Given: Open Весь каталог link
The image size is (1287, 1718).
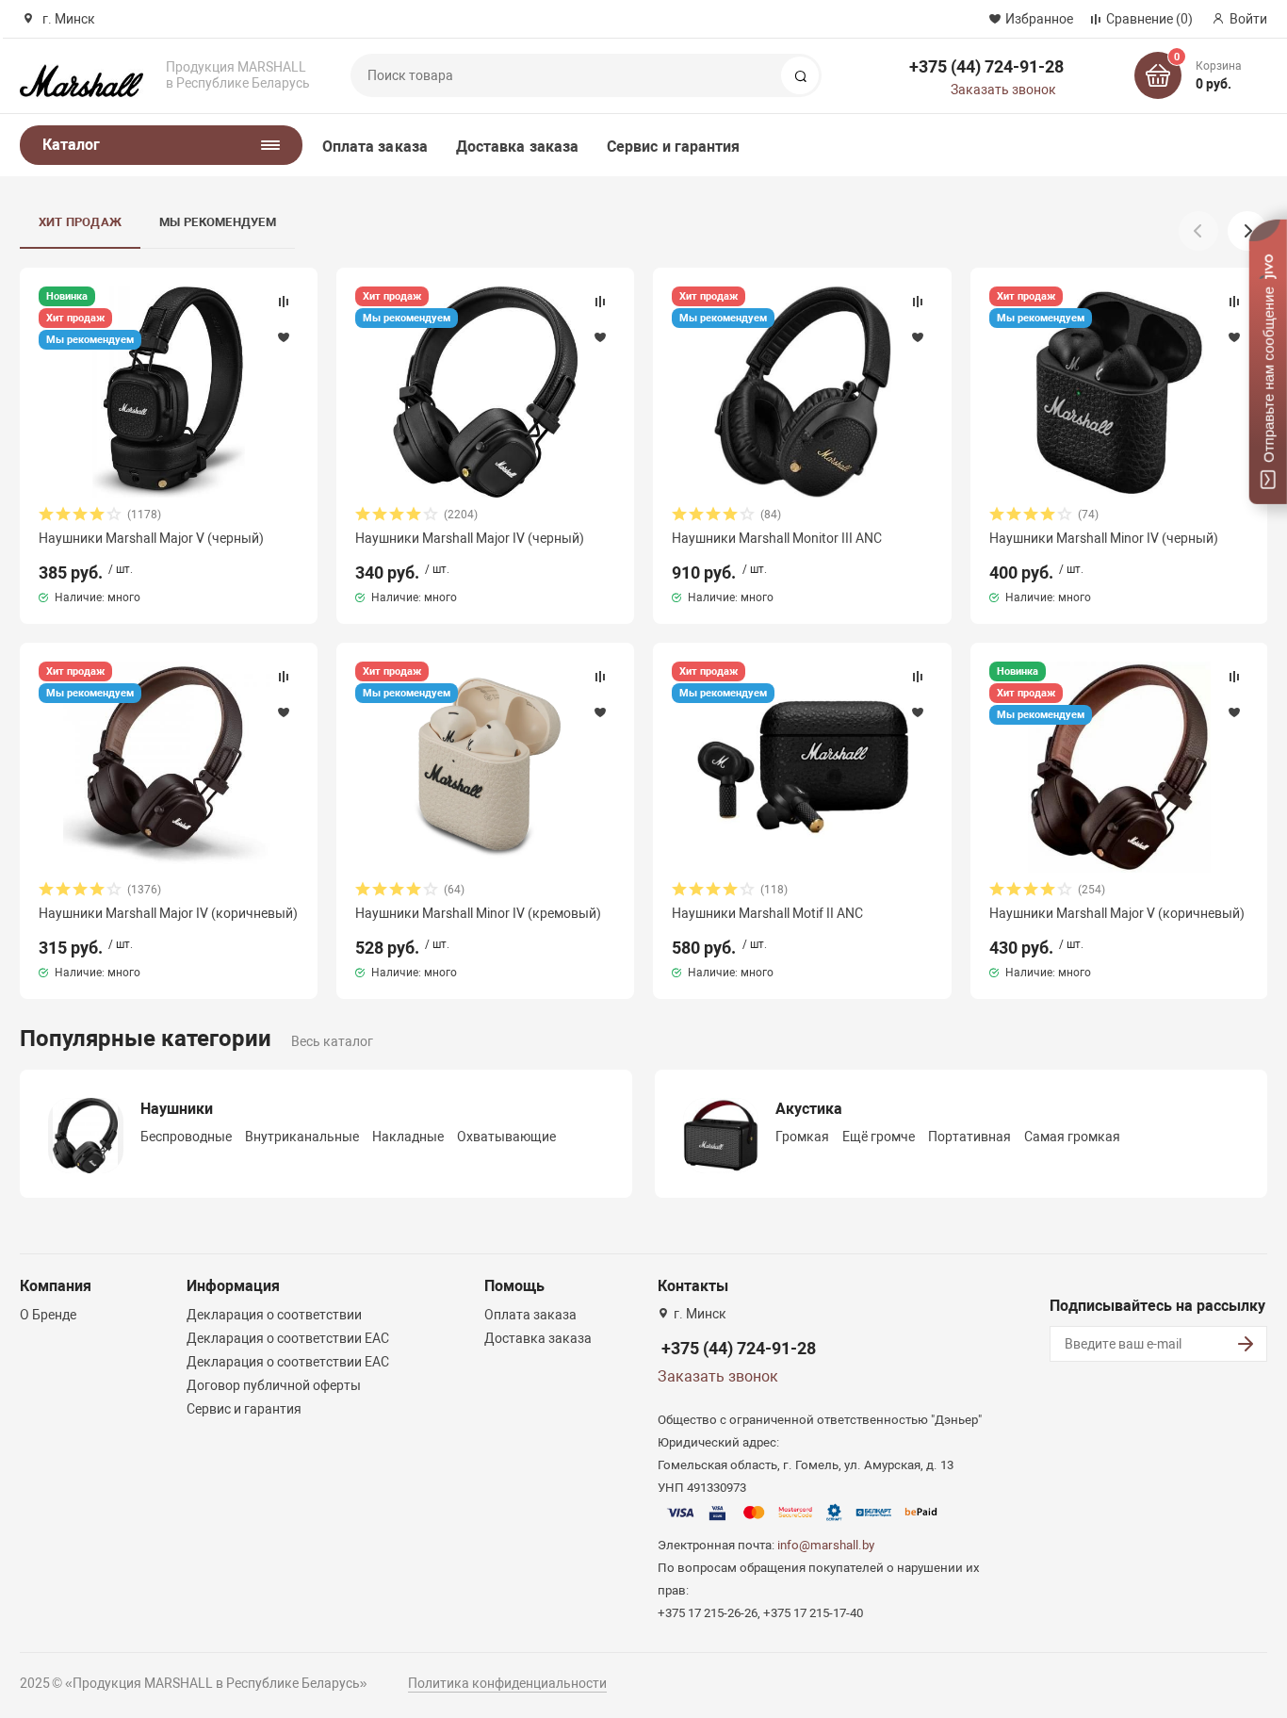Looking at the screenshot, I should (x=332, y=1041).
